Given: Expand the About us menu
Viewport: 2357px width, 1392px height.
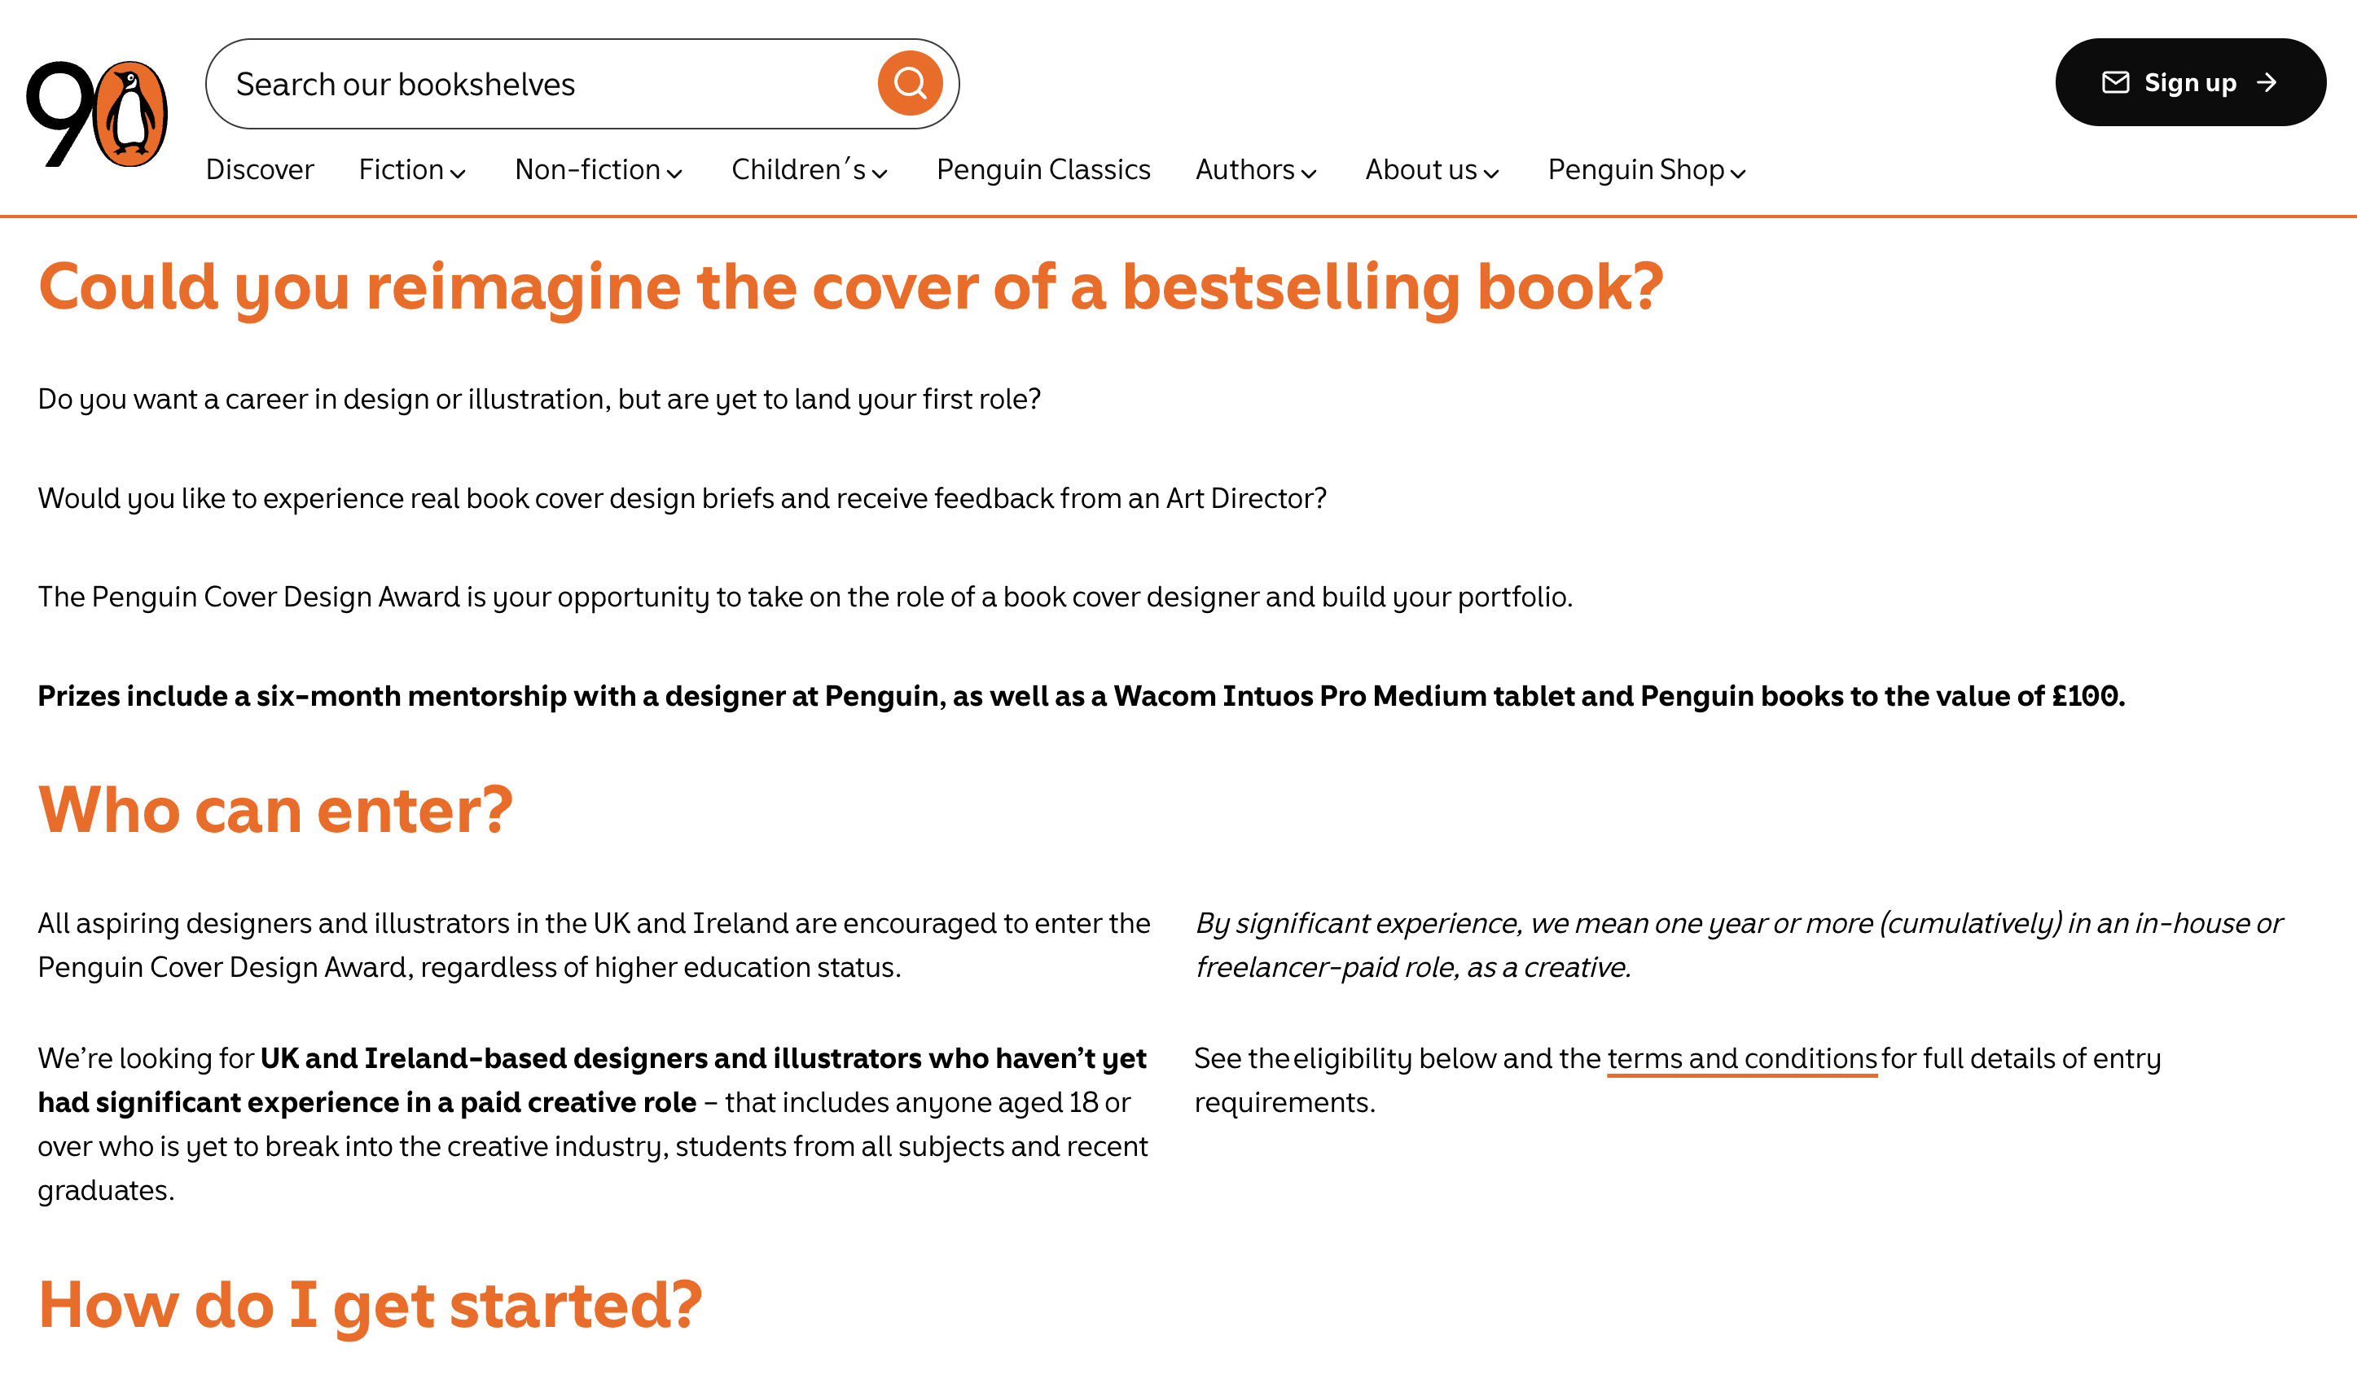Looking at the screenshot, I should point(1432,170).
